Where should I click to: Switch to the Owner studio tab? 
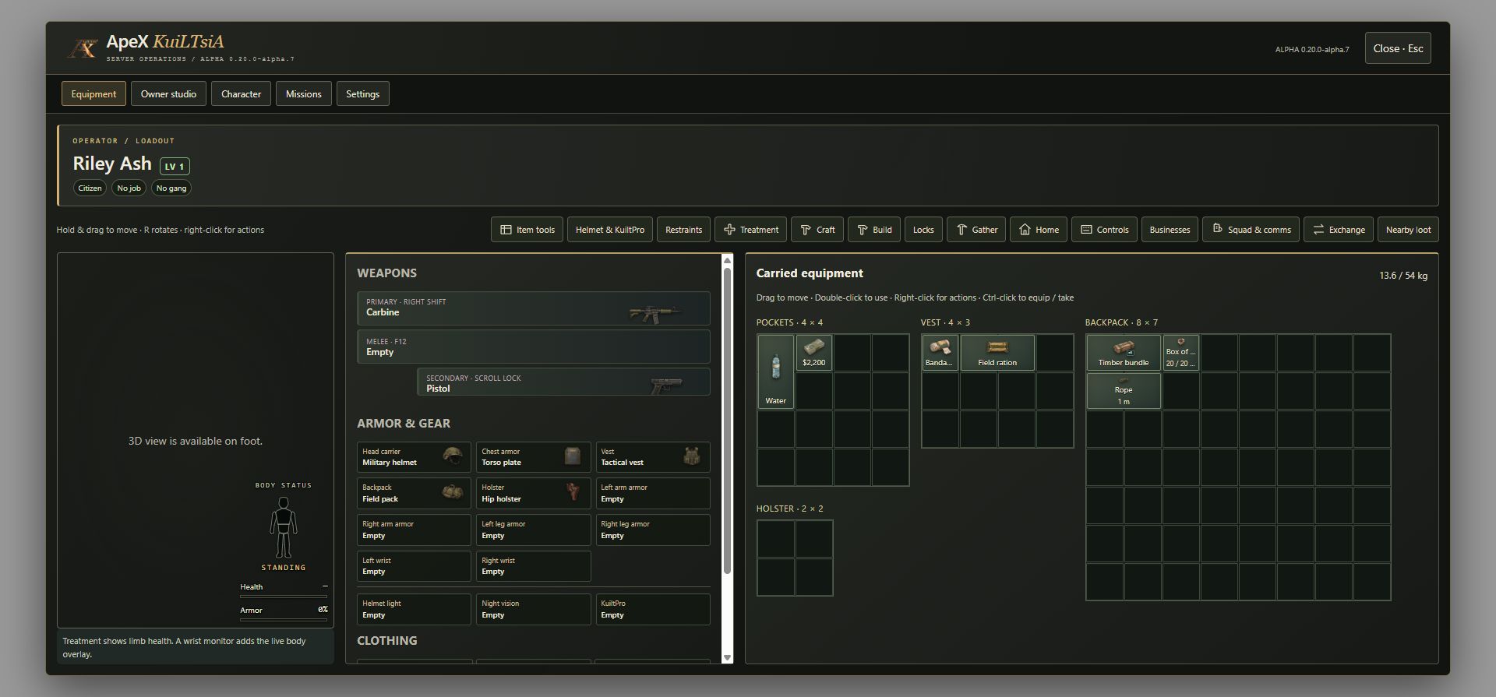[168, 94]
